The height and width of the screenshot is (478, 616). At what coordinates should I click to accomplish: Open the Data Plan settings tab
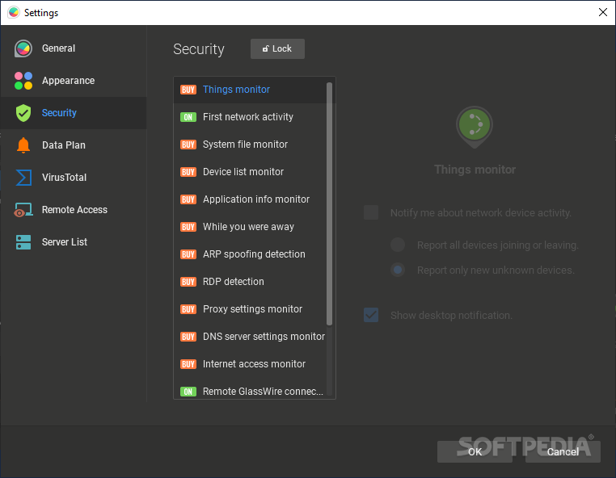74,145
